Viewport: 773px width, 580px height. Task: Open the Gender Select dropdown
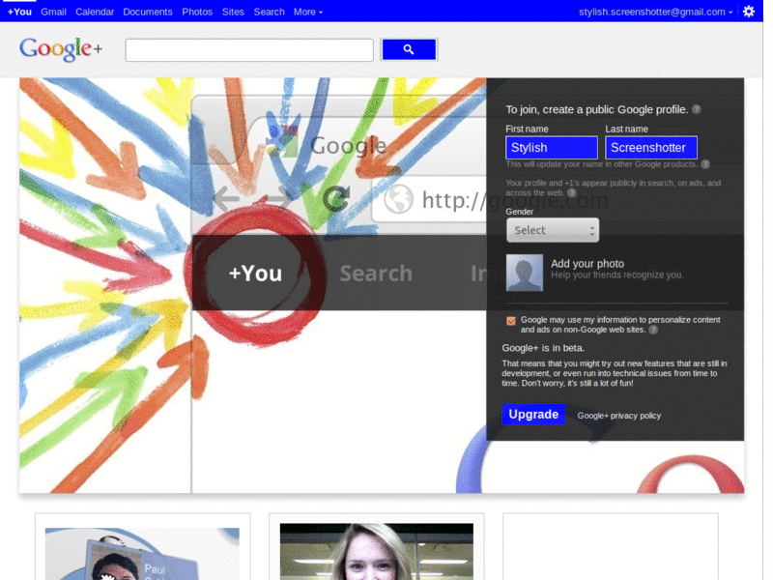point(553,230)
